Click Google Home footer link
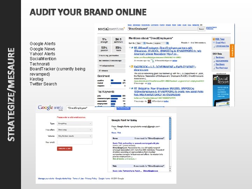252x189 pixels. (x=104, y=178)
